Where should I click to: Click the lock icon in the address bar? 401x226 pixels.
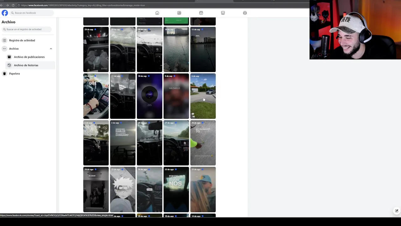[19, 5]
